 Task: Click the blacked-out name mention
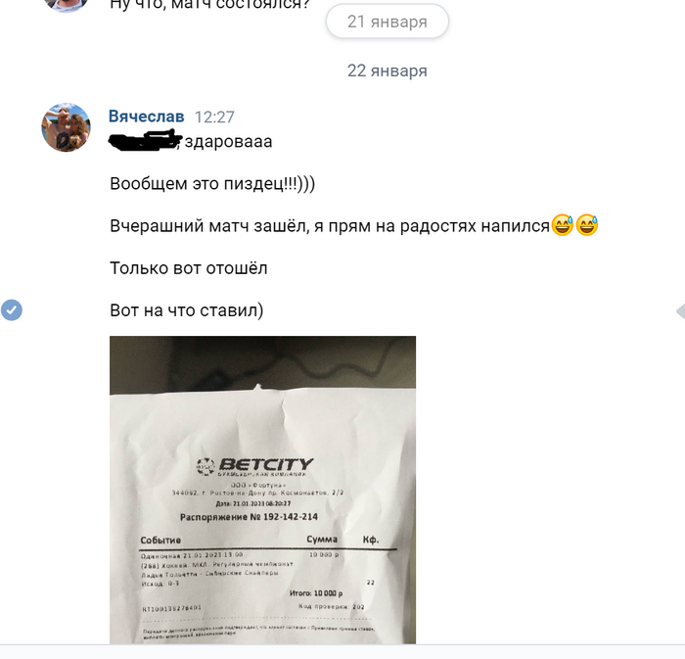point(145,140)
